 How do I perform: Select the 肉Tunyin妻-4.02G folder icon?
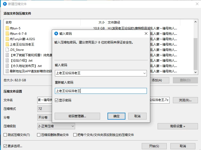click(x=7, y=39)
